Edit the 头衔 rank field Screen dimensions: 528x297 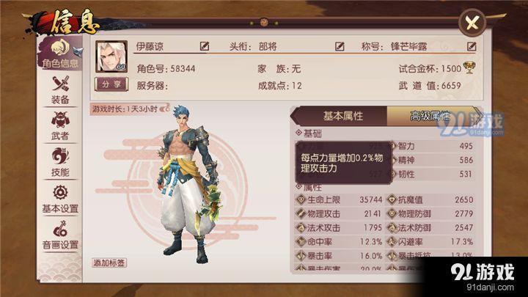coord(340,46)
